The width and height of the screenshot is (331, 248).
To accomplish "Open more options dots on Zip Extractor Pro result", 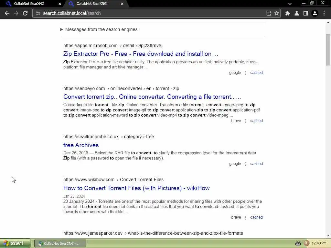I will (x=246, y=73).
